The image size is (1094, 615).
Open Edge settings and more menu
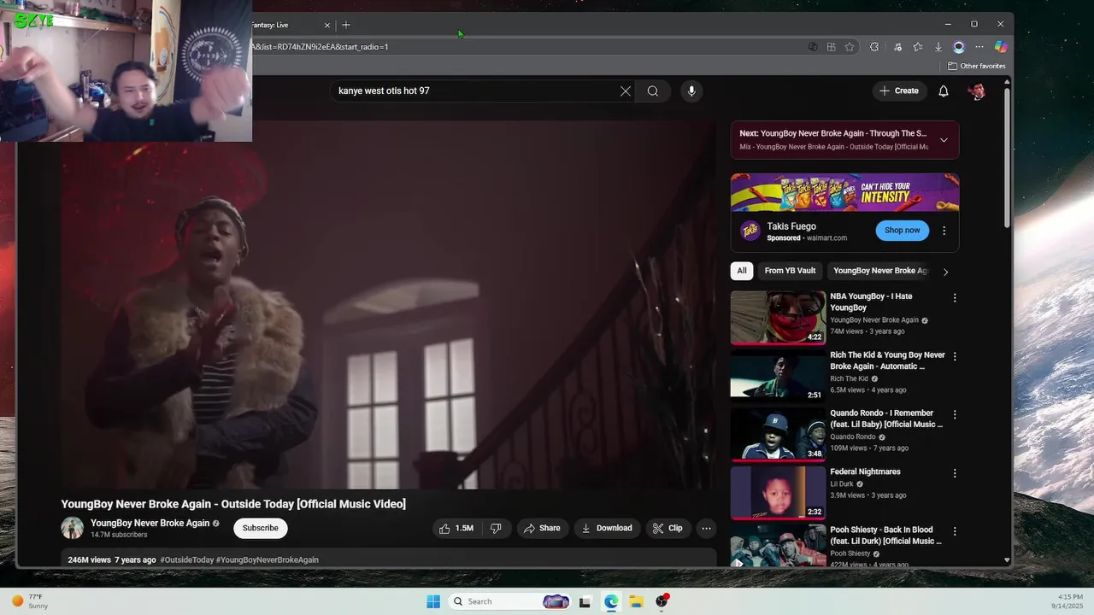click(979, 47)
